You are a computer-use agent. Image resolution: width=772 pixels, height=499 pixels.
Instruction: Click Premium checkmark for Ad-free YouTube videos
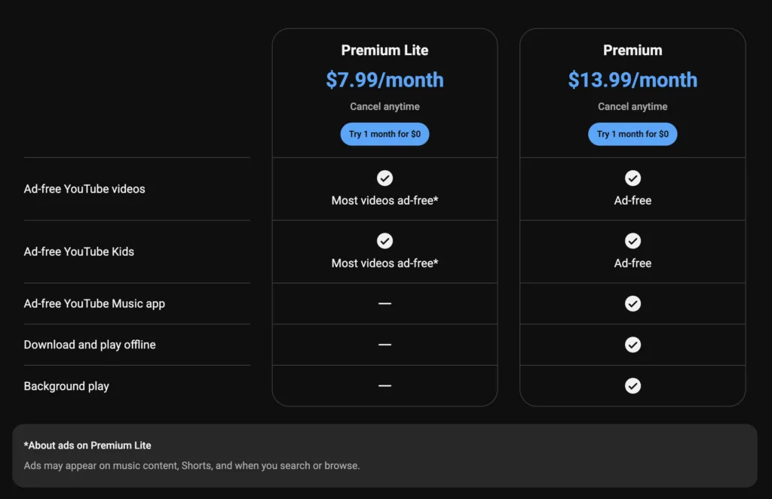tap(633, 178)
